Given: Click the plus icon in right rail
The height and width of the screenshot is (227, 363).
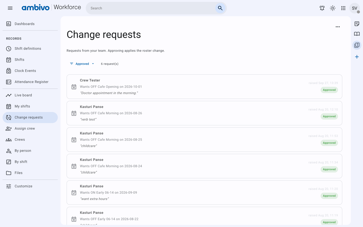Looking at the screenshot, I should click(357, 57).
